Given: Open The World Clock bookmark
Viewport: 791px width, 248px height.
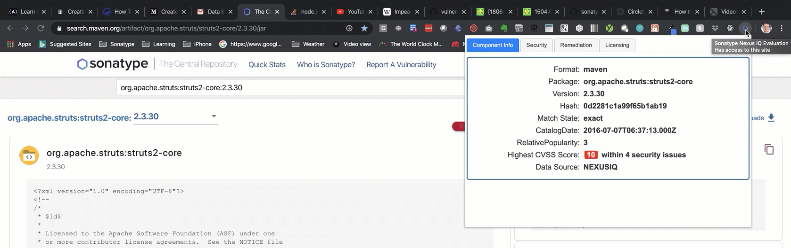Looking at the screenshot, I should point(411,44).
